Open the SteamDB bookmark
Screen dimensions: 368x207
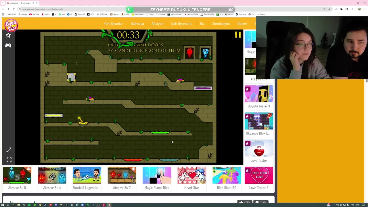click(80, 14)
